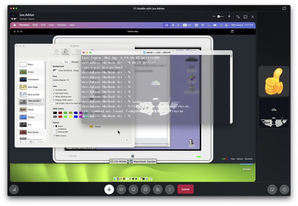Enable Use bright colors for bold text
The height and width of the screenshot is (206, 298).
54,104
